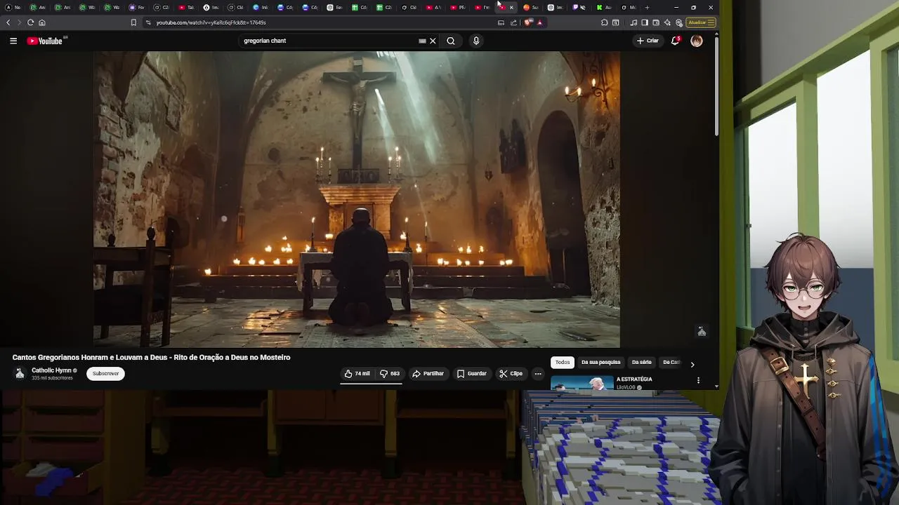Go to YouTube home via logo
Image resolution: width=899 pixels, height=505 pixels.
(45, 41)
